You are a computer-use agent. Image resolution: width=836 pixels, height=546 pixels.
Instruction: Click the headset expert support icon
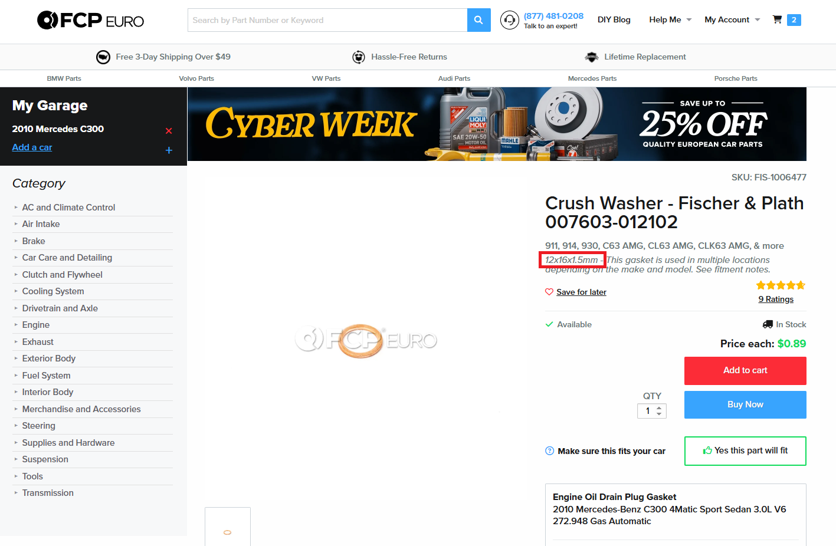tap(509, 20)
